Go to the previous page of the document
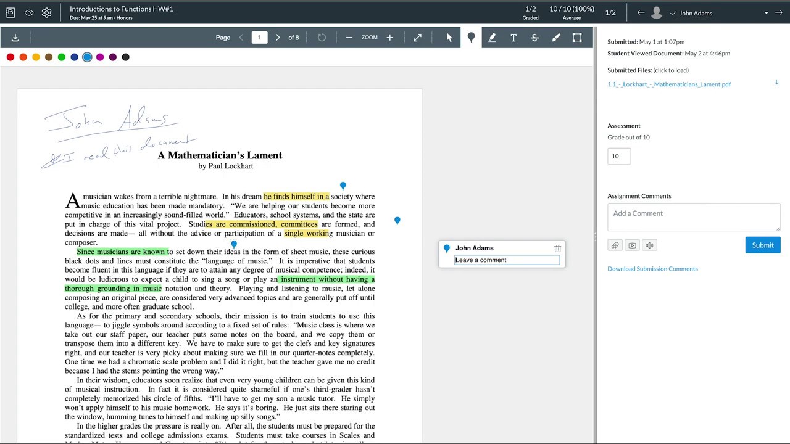The height and width of the screenshot is (444, 790). (241, 38)
